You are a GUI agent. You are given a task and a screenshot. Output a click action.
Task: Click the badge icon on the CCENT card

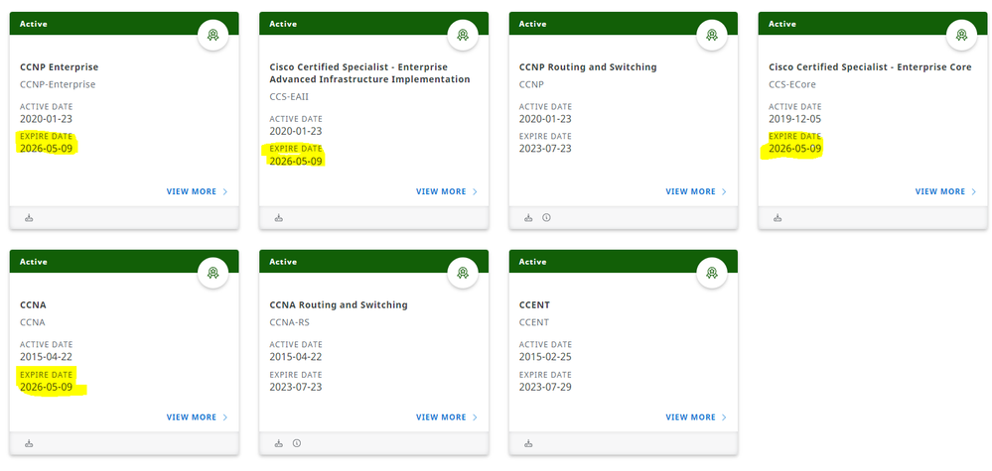(x=712, y=273)
